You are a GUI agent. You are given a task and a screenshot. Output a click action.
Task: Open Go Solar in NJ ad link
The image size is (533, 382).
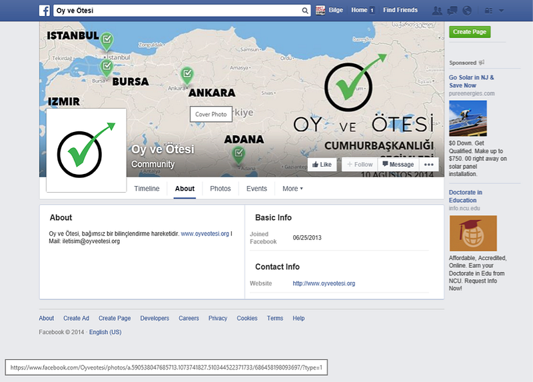pos(471,81)
